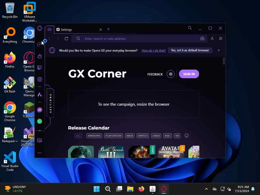Filter release calendar by SWITCH
The image size is (260, 195).
point(143,136)
